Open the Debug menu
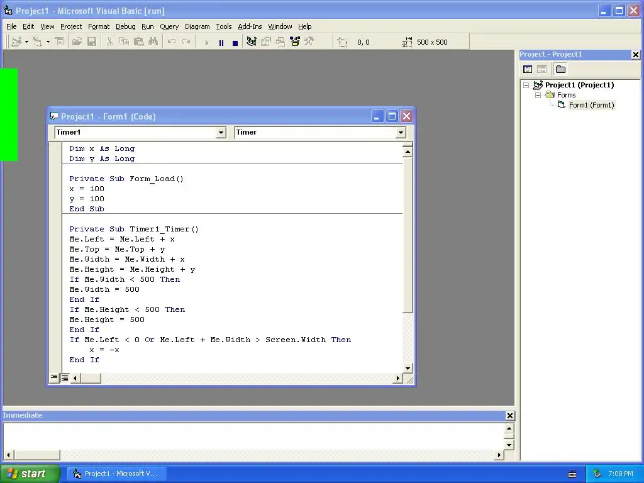644x483 pixels. (x=126, y=26)
